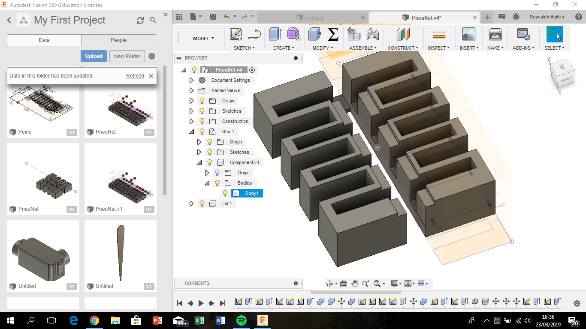Open the Measure tool in Inspect

[x=439, y=34]
